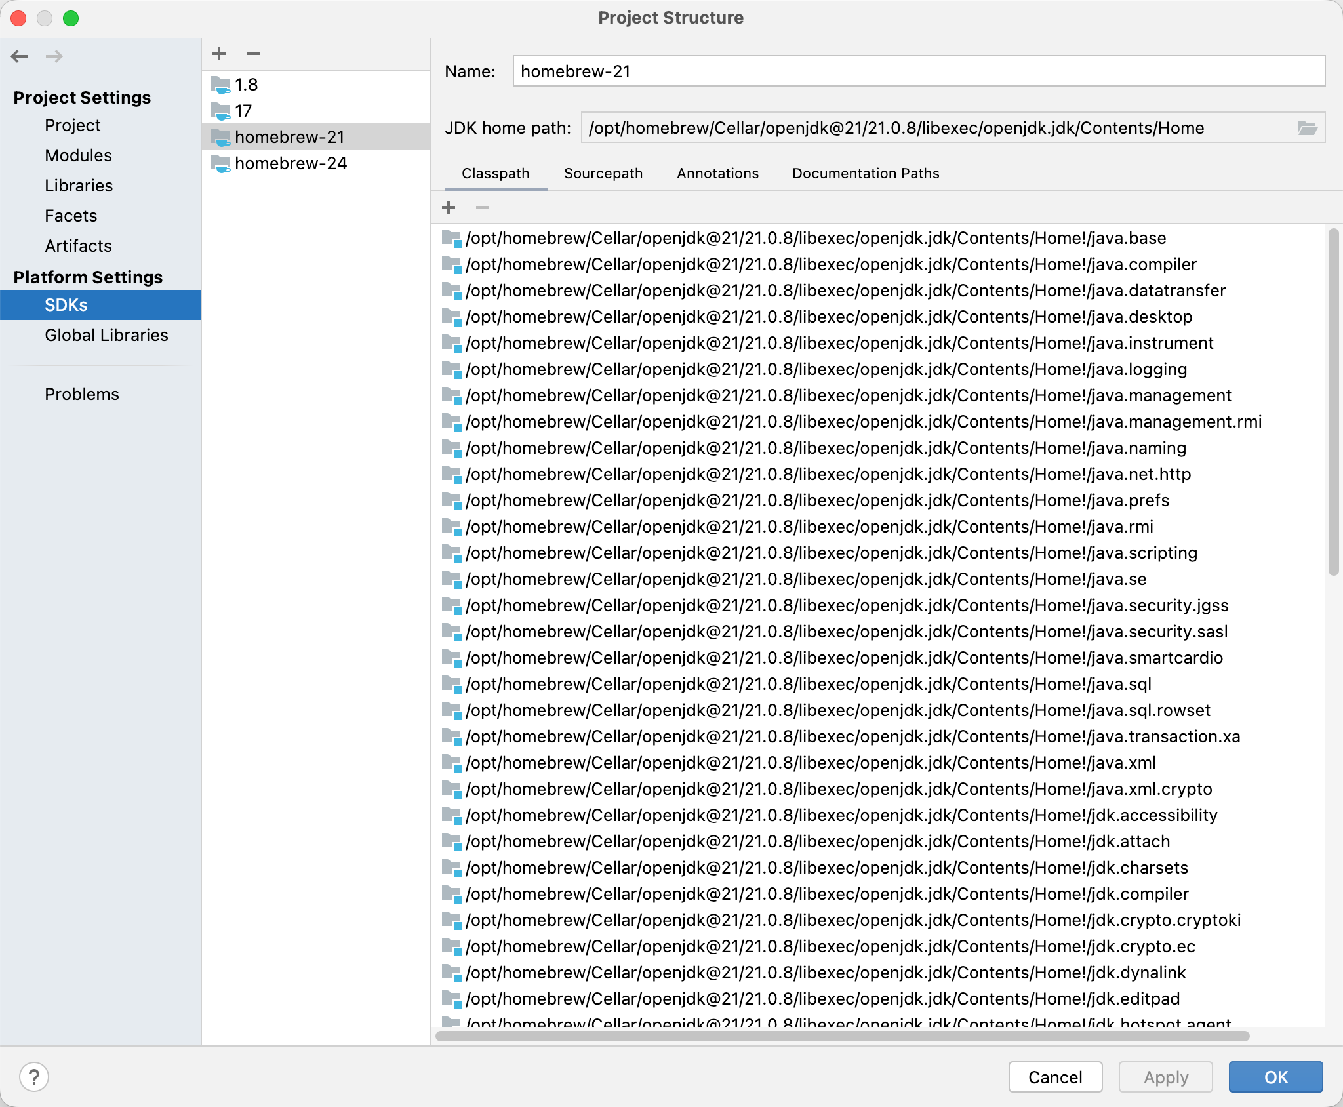The width and height of the screenshot is (1343, 1107).
Task: Select the homebrew-24 SDK
Action: click(x=291, y=163)
